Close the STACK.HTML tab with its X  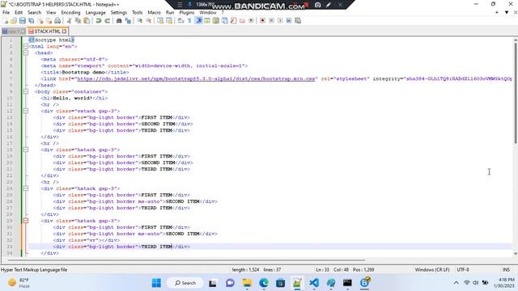(x=65, y=32)
